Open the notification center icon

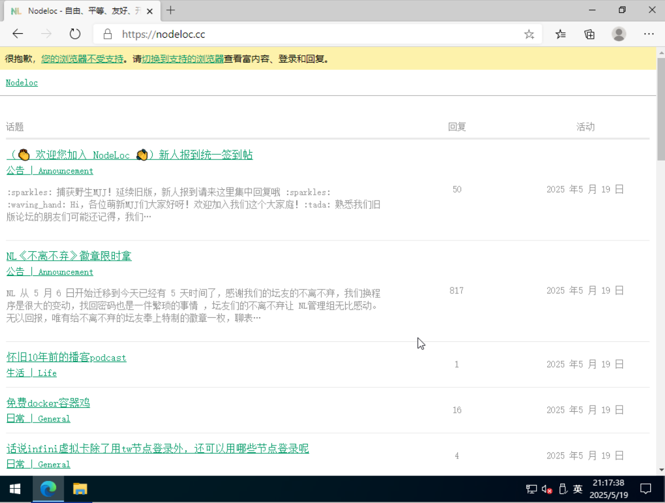(645, 489)
